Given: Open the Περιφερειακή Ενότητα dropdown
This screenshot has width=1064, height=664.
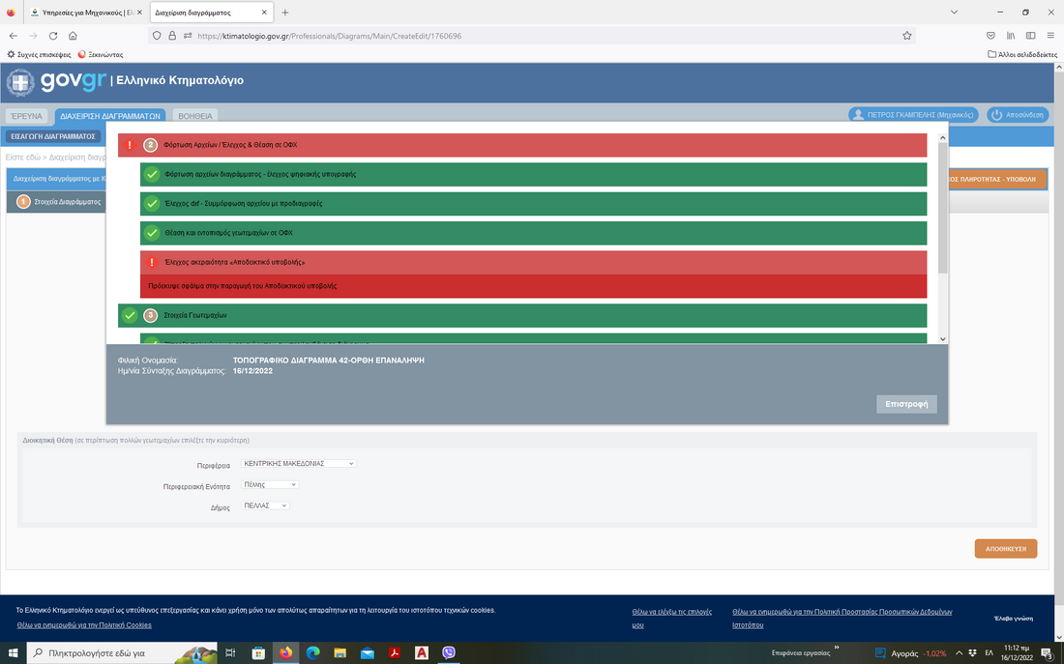Looking at the screenshot, I should point(270,485).
